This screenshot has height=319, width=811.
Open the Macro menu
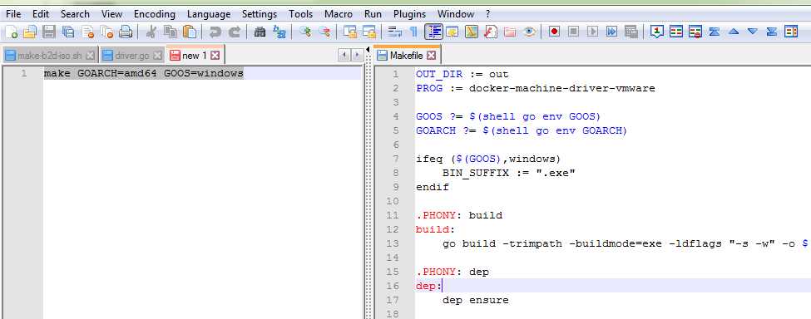339,14
